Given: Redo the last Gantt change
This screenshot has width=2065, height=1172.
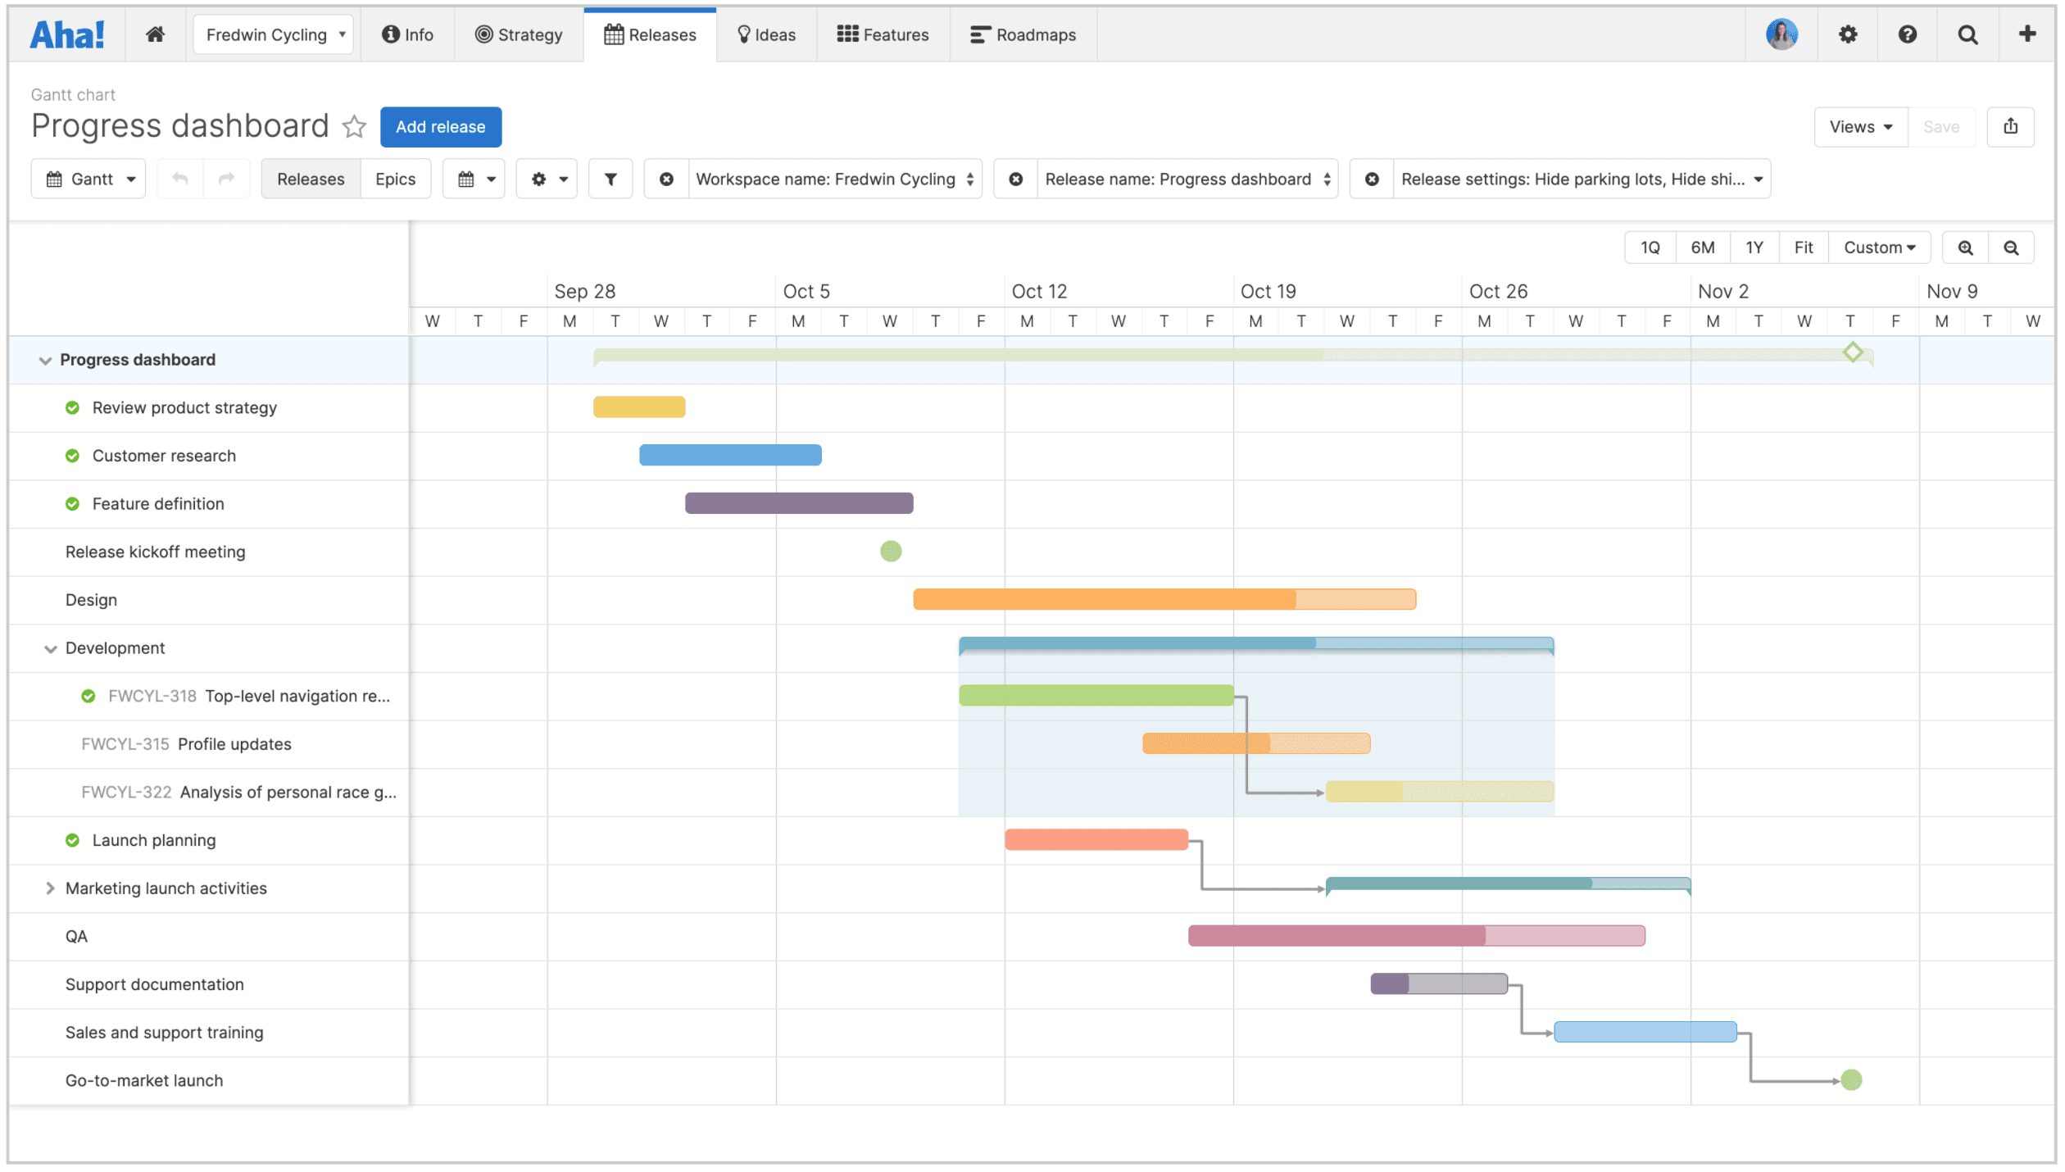Looking at the screenshot, I should coord(227,179).
